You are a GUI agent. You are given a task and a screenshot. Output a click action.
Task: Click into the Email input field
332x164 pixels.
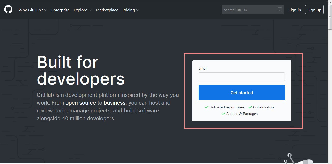(x=242, y=77)
